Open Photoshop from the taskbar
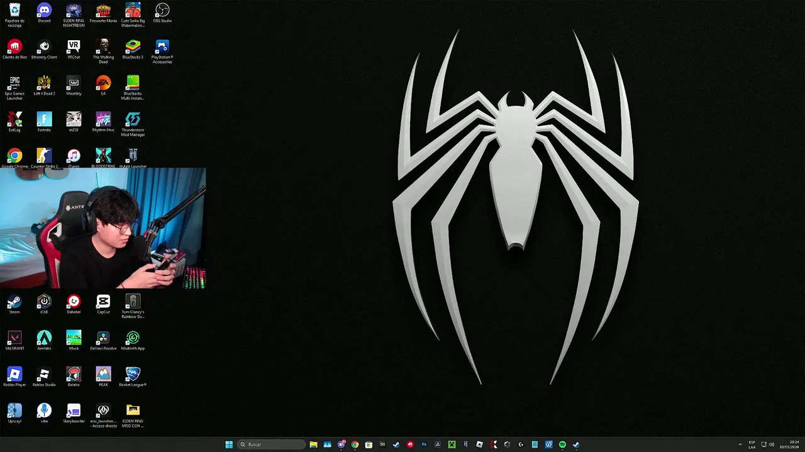805x452 pixels. coord(424,444)
